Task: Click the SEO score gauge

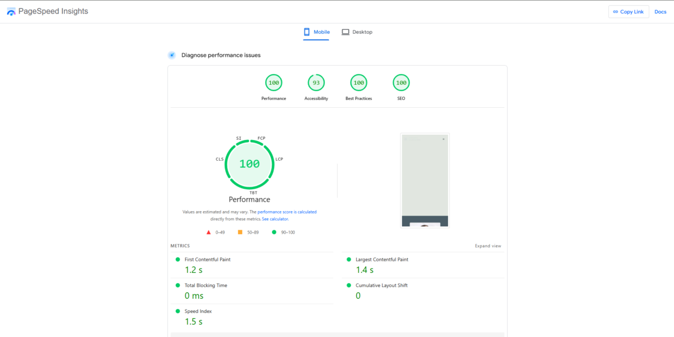Action: pos(401,83)
